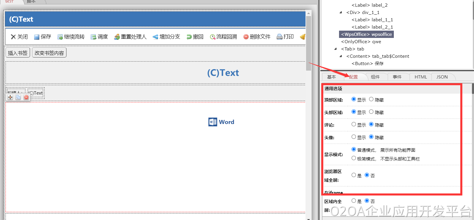Collapse the <Content> tab_tab$Content node
This screenshot has height=220, width=474.
(x=341, y=56)
